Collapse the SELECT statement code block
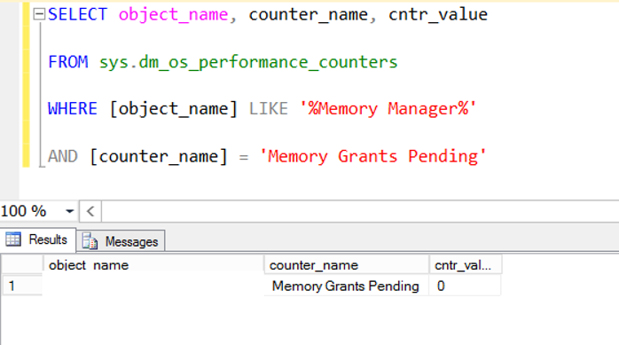The image size is (619, 345). (x=39, y=14)
